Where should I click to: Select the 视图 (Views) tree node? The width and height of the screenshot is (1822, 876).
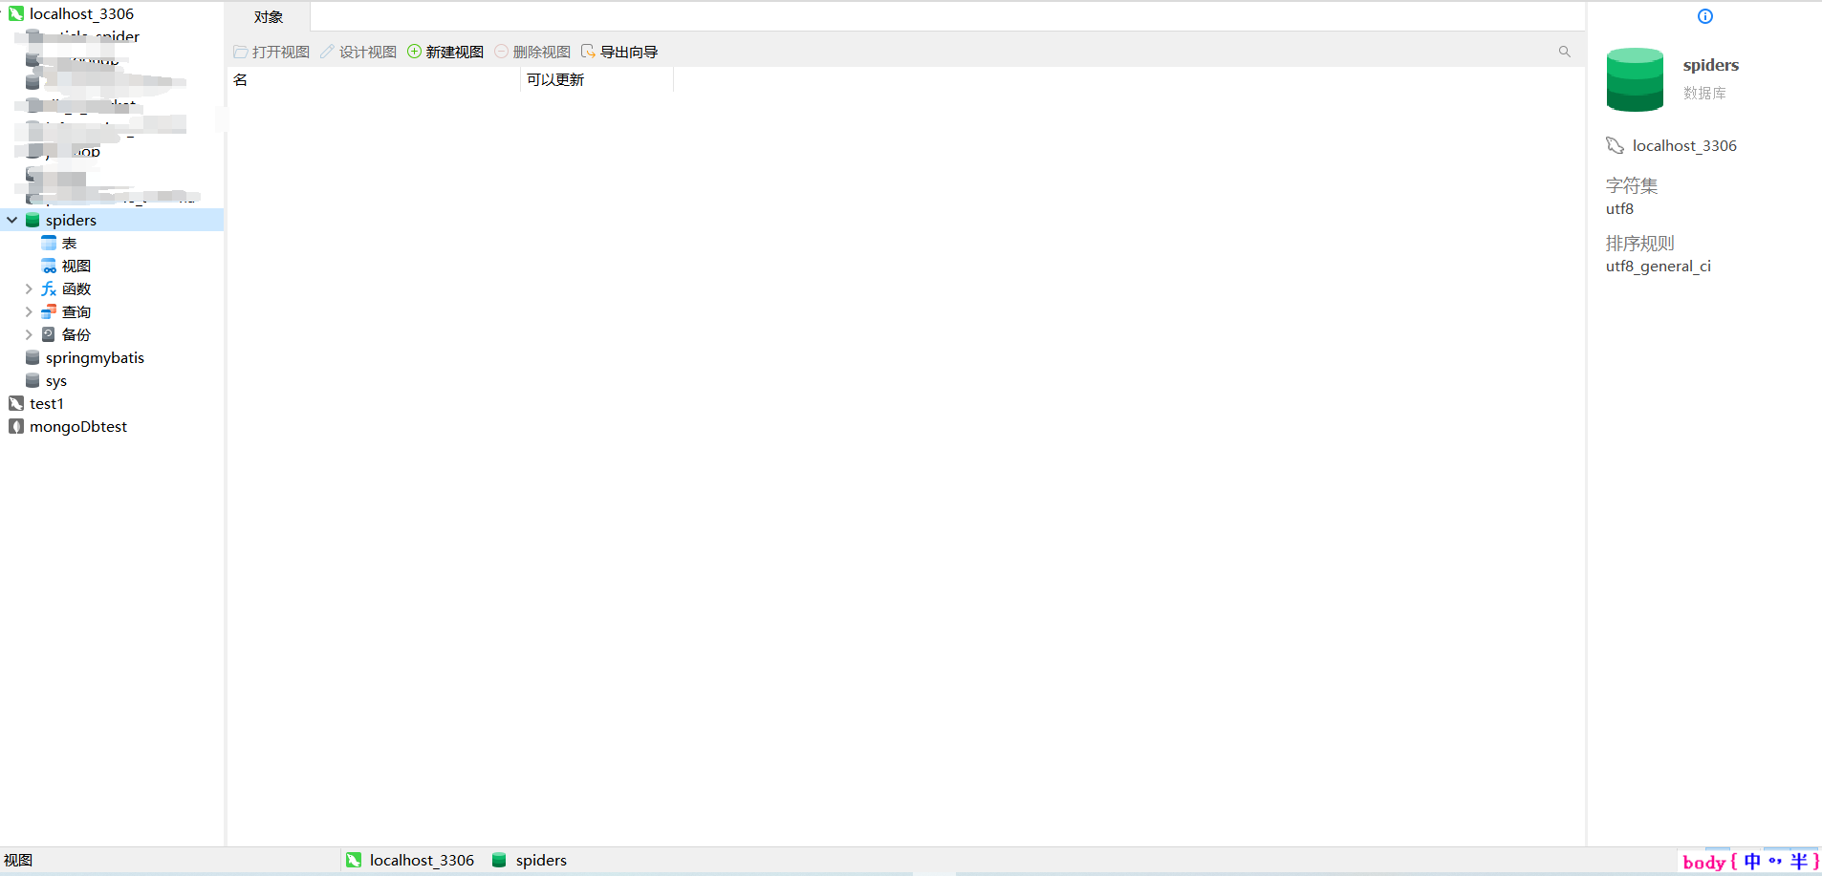pos(76,266)
